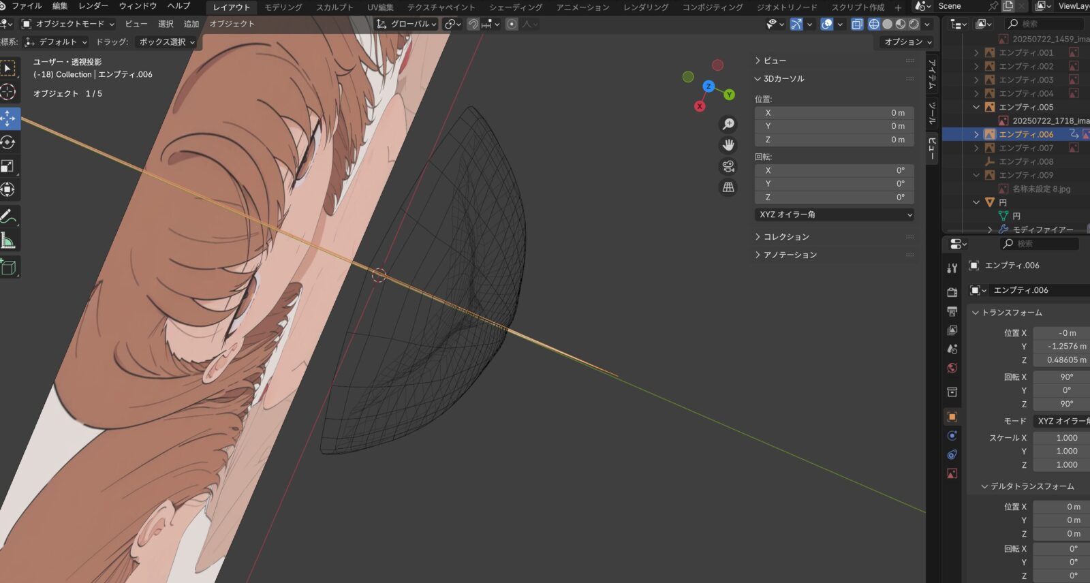
Task: Expand Empty.001 in the outliner
Action: (976, 52)
